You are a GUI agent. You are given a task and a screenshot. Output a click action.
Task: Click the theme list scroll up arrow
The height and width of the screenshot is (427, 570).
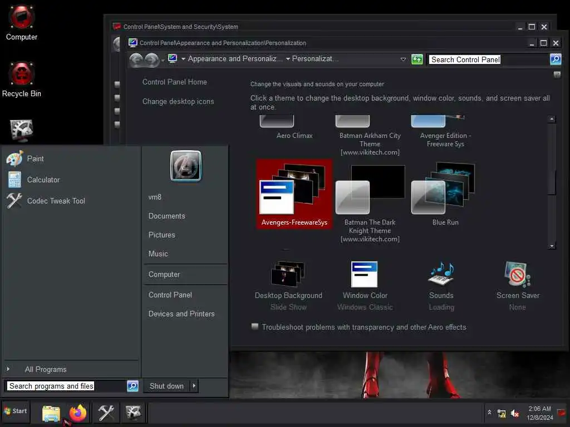coord(552,119)
